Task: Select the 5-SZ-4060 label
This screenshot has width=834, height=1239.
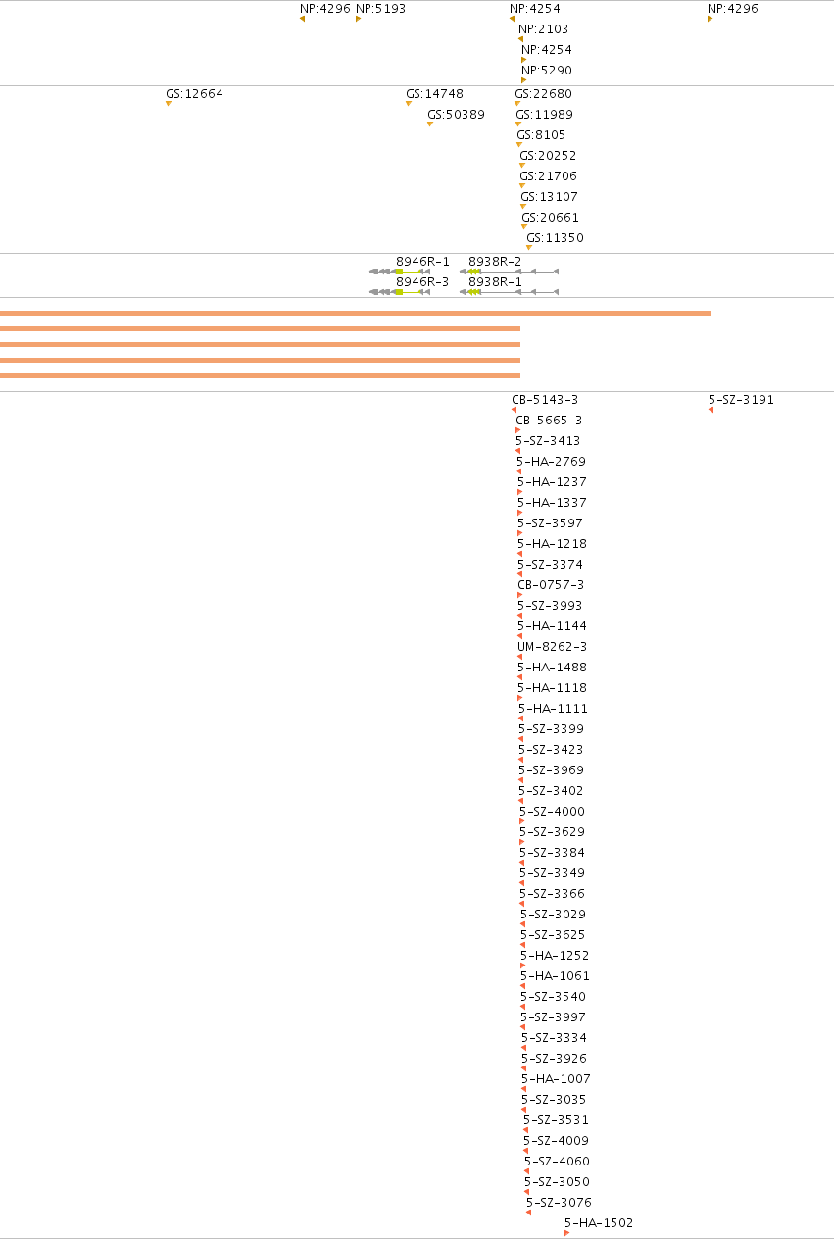Action: tap(557, 1162)
